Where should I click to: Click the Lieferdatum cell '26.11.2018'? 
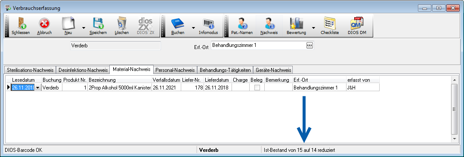[217, 87]
